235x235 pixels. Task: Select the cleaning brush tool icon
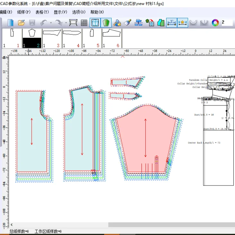coord(128,23)
